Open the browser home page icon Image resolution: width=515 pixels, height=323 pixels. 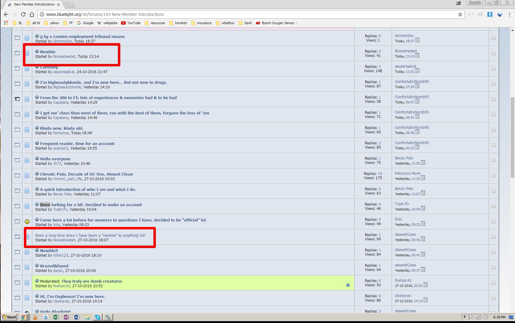[x=32, y=14]
